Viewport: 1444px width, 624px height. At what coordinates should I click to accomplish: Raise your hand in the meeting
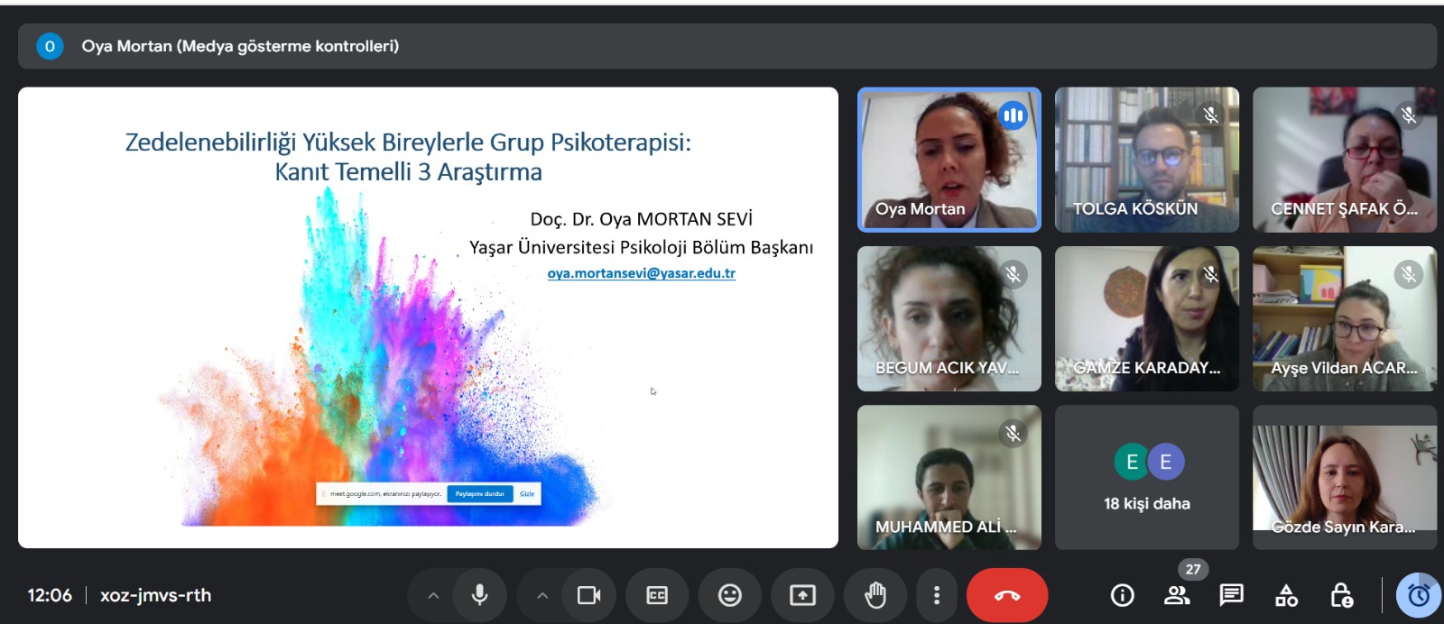coord(875,595)
